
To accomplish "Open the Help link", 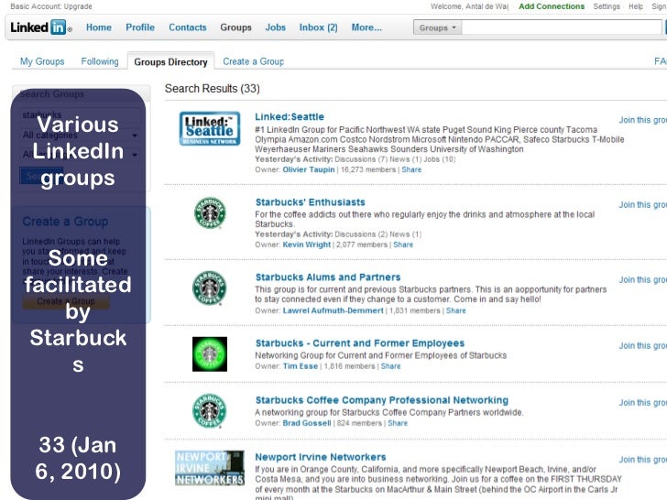I will tap(636, 6).
